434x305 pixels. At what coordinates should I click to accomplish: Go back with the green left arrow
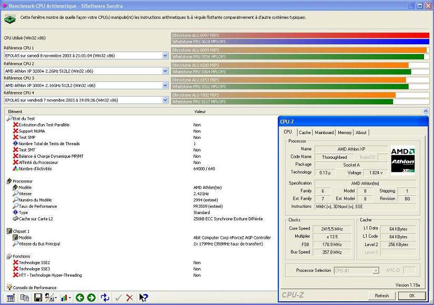[80, 298]
